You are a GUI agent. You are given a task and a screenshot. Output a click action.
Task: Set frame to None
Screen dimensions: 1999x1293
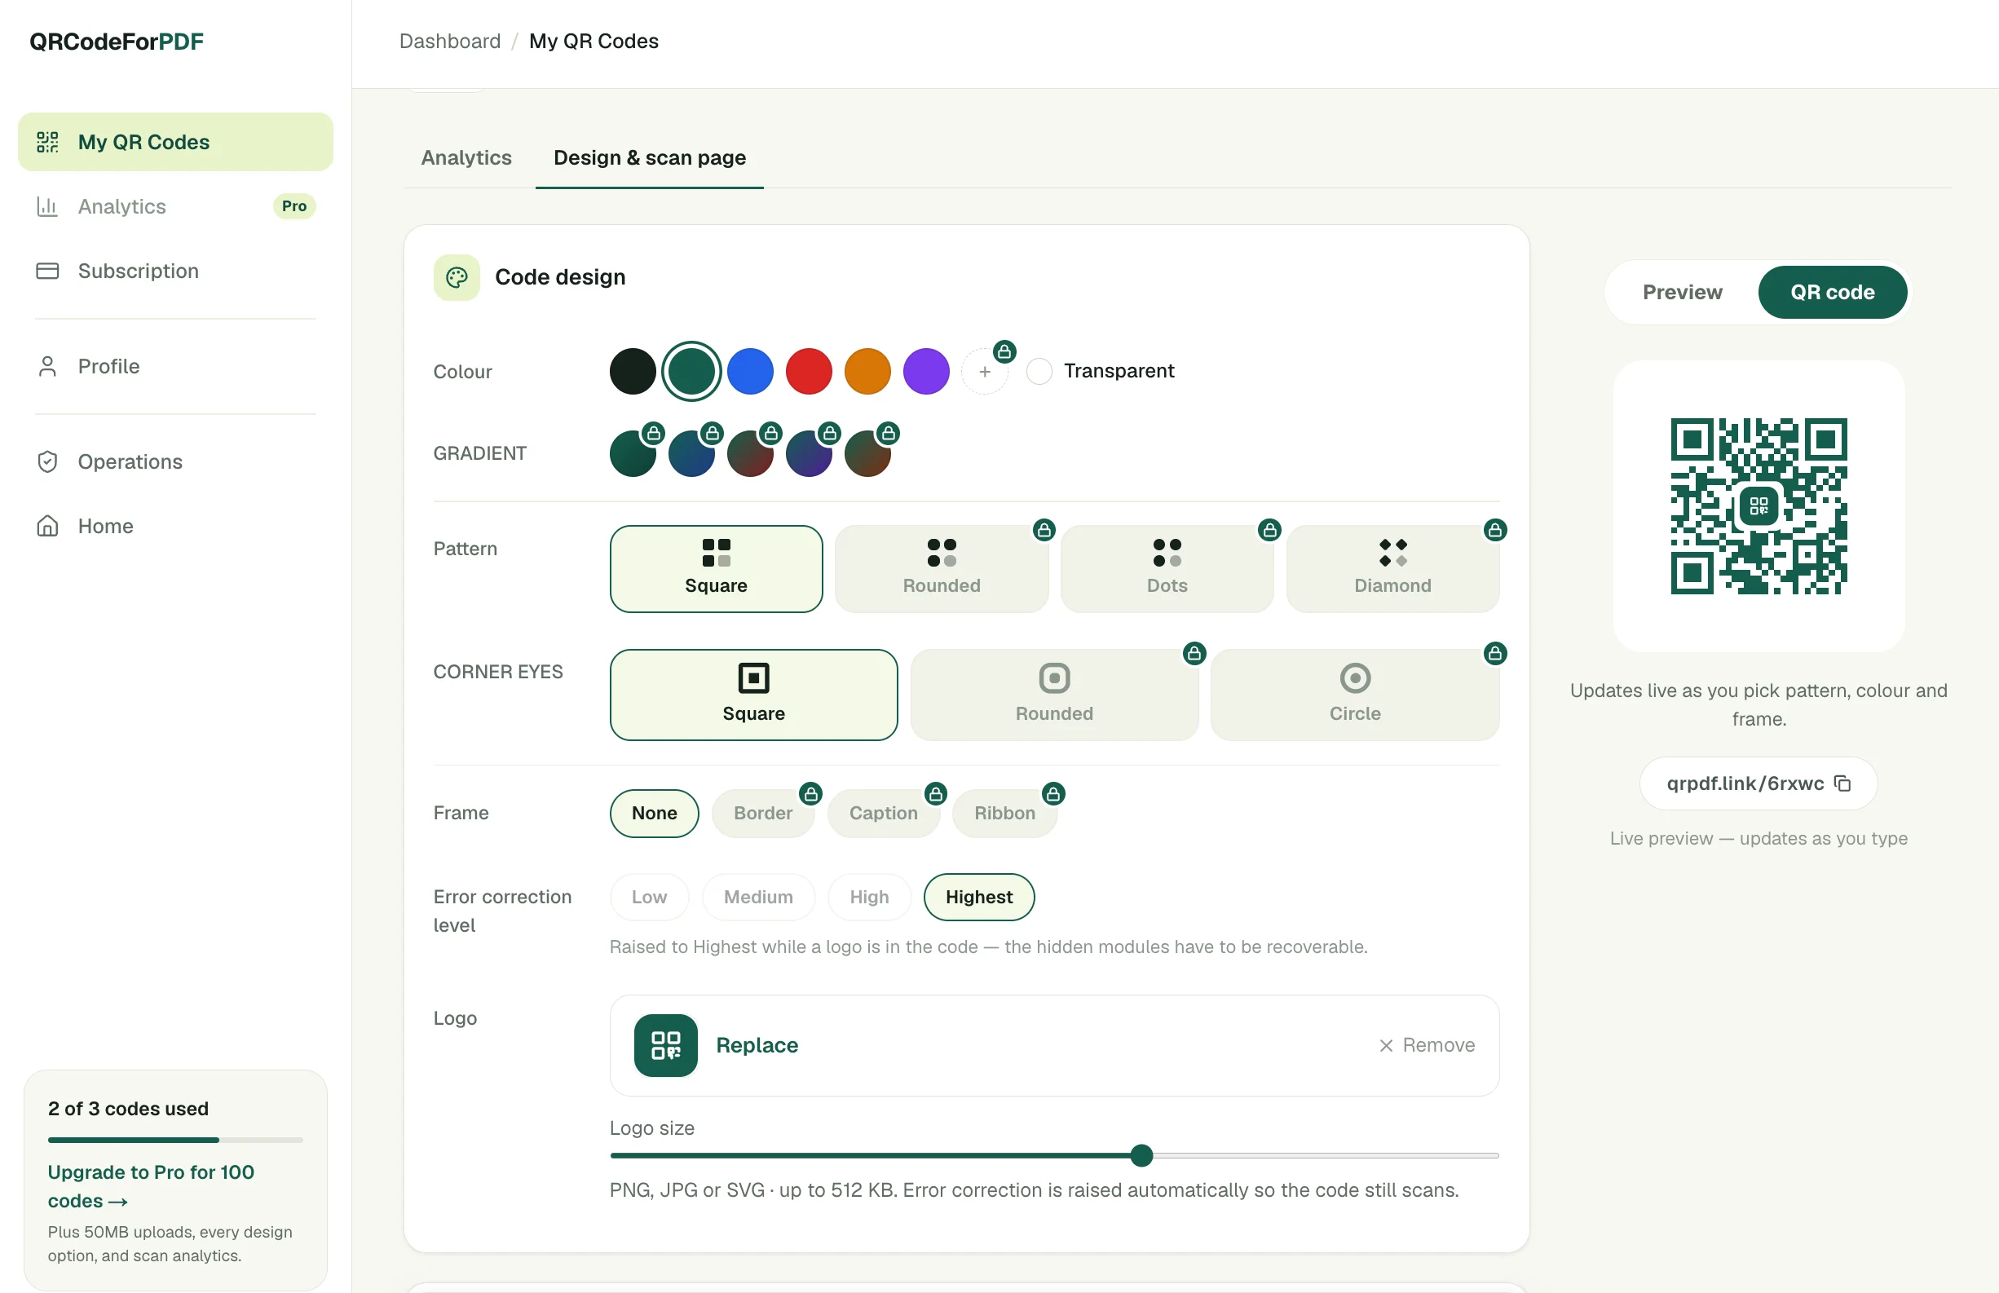pyautogui.click(x=654, y=814)
